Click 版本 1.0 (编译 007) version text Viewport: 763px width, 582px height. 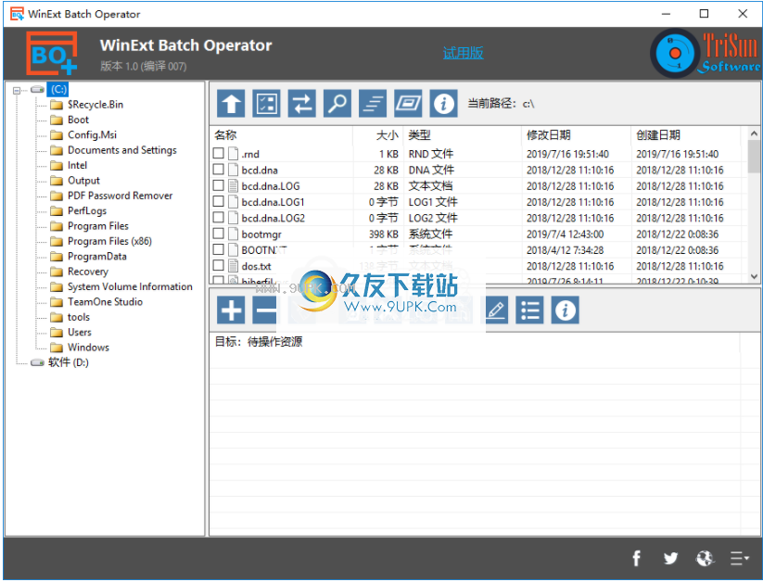tap(144, 66)
